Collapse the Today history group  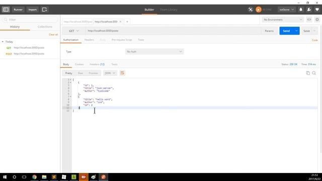(x=3, y=42)
